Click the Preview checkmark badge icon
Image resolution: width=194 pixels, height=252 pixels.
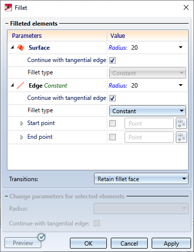41,237
